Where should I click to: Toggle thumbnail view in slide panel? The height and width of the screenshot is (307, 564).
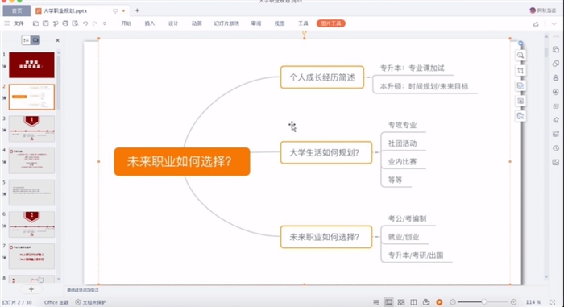coord(35,40)
